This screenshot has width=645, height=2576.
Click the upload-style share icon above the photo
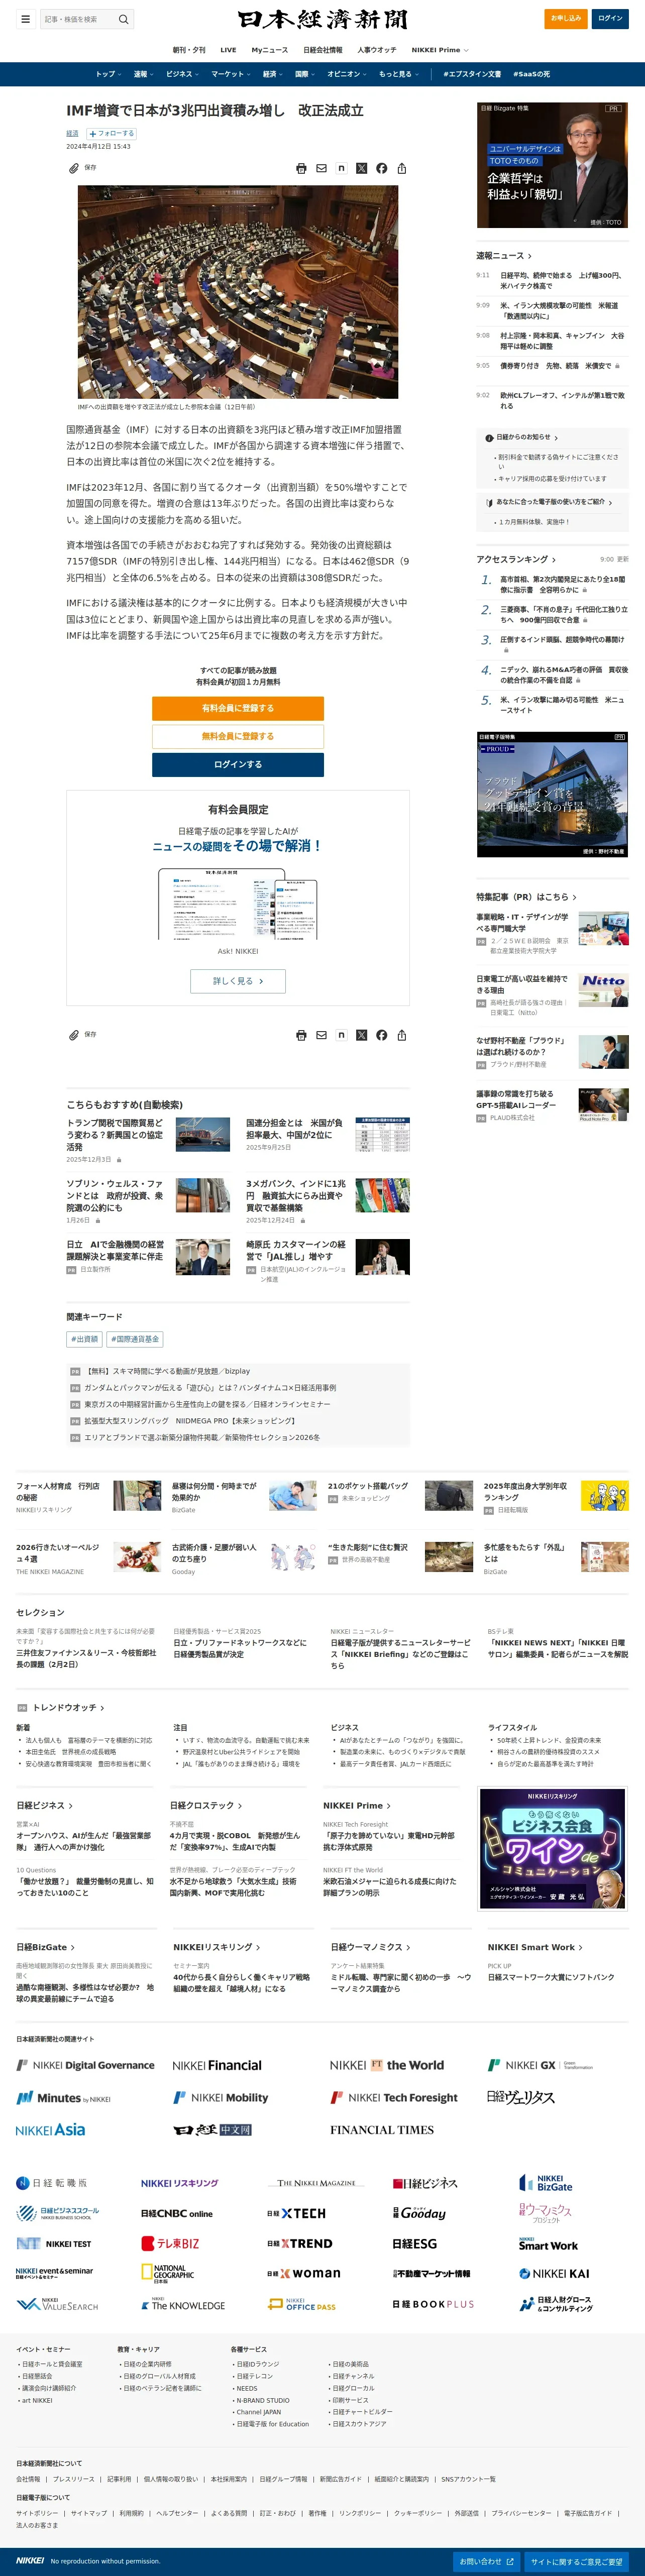[401, 168]
